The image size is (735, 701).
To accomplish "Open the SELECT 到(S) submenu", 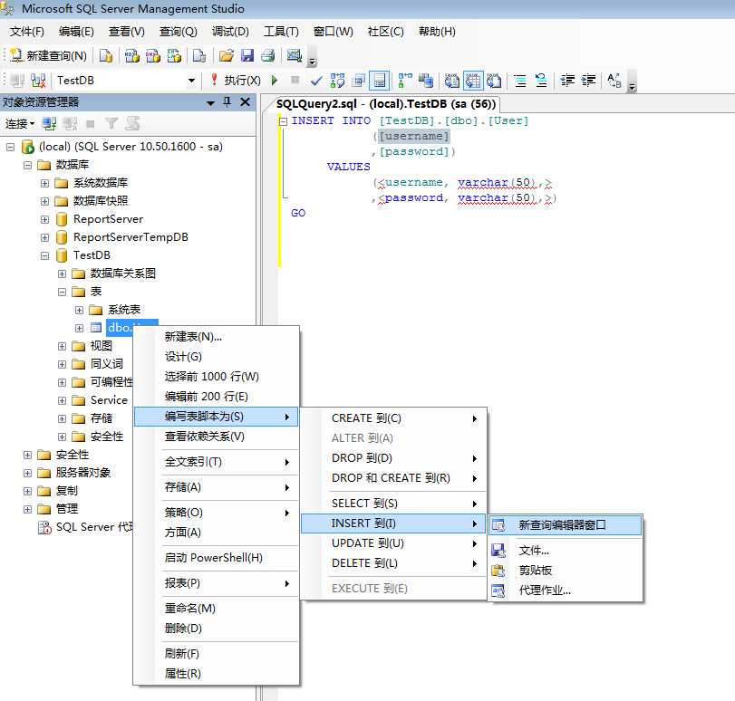I will 393,504.
